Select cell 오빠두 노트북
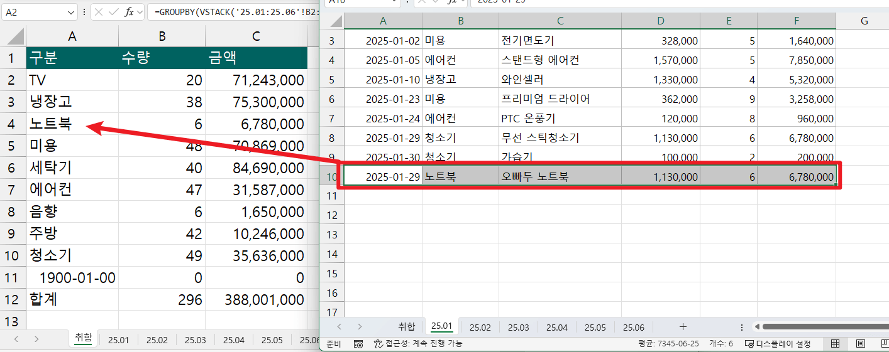889x352 pixels. [x=560, y=177]
